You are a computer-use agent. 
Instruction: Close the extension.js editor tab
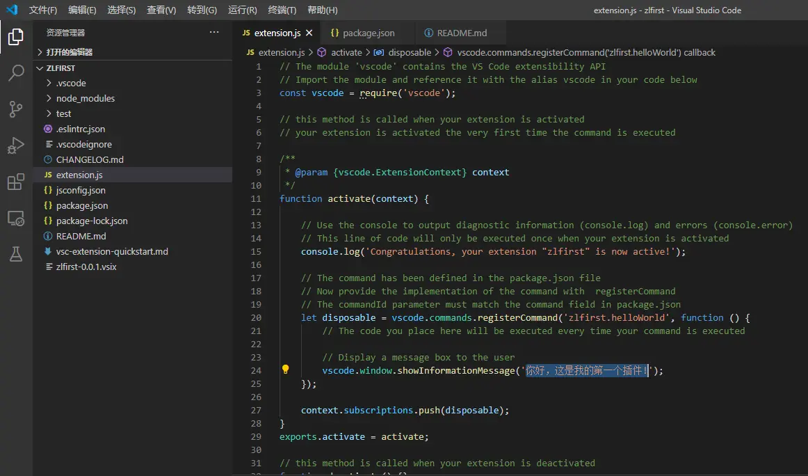click(x=309, y=33)
